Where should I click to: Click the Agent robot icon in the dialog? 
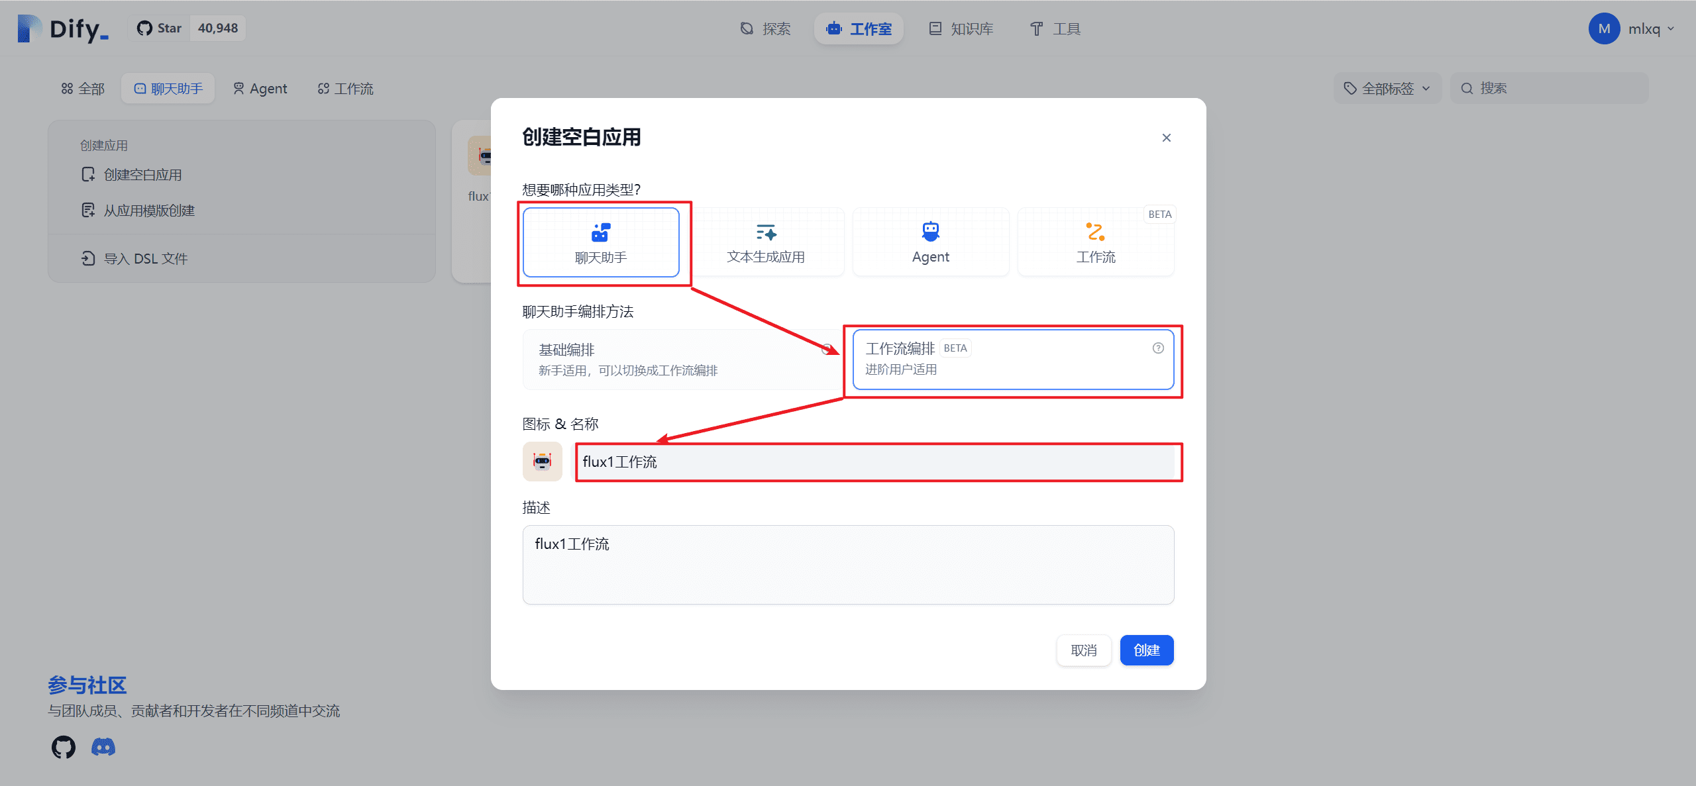click(931, 232)
